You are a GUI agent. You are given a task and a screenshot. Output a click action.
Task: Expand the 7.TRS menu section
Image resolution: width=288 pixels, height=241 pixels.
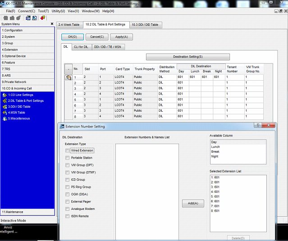27,69
